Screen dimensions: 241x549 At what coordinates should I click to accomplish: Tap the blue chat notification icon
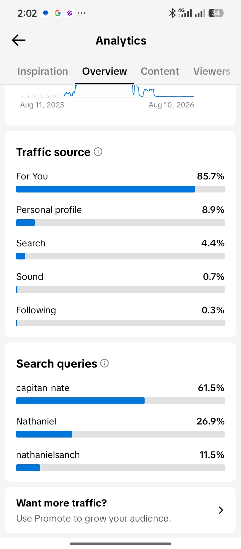coord(46,13)
